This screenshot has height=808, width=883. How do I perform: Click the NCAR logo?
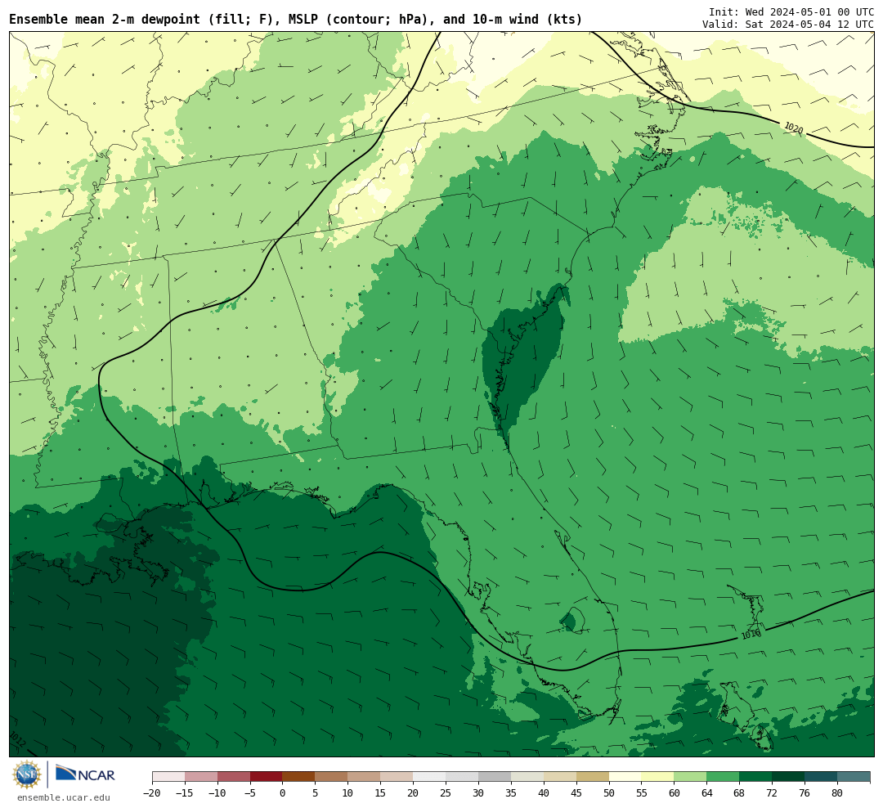(85, 774)
